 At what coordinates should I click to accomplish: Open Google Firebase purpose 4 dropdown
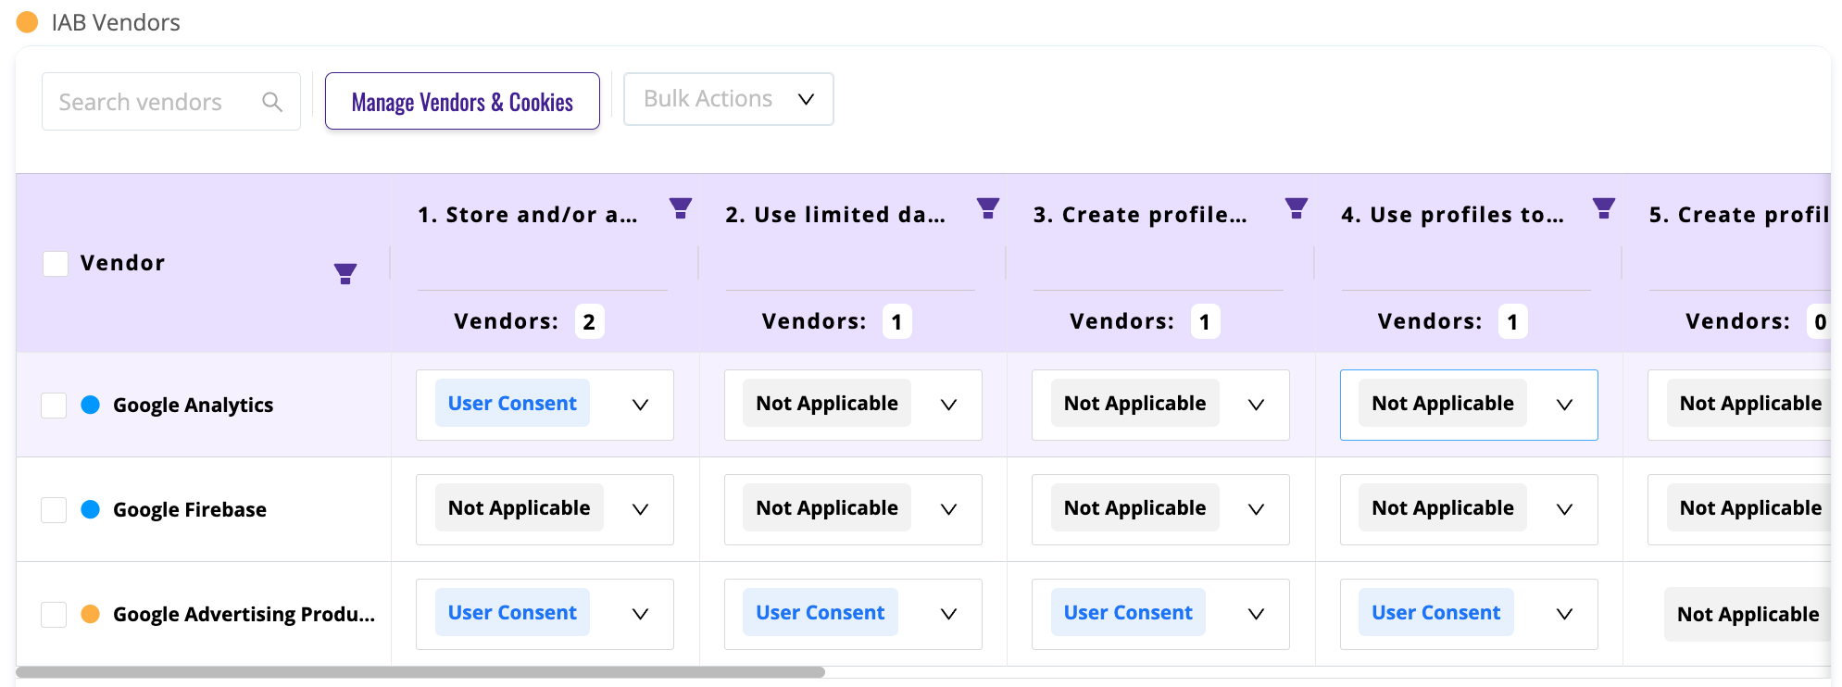point(1469,509)
